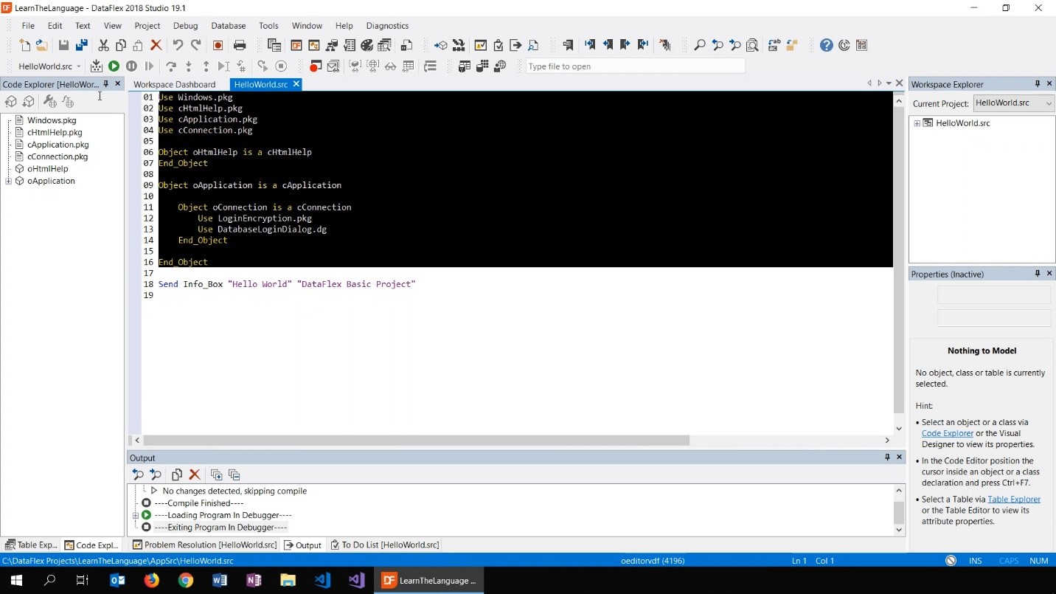
Task: Switch to the Workspace Dashboard tab
Action: (x=175, y=84)
